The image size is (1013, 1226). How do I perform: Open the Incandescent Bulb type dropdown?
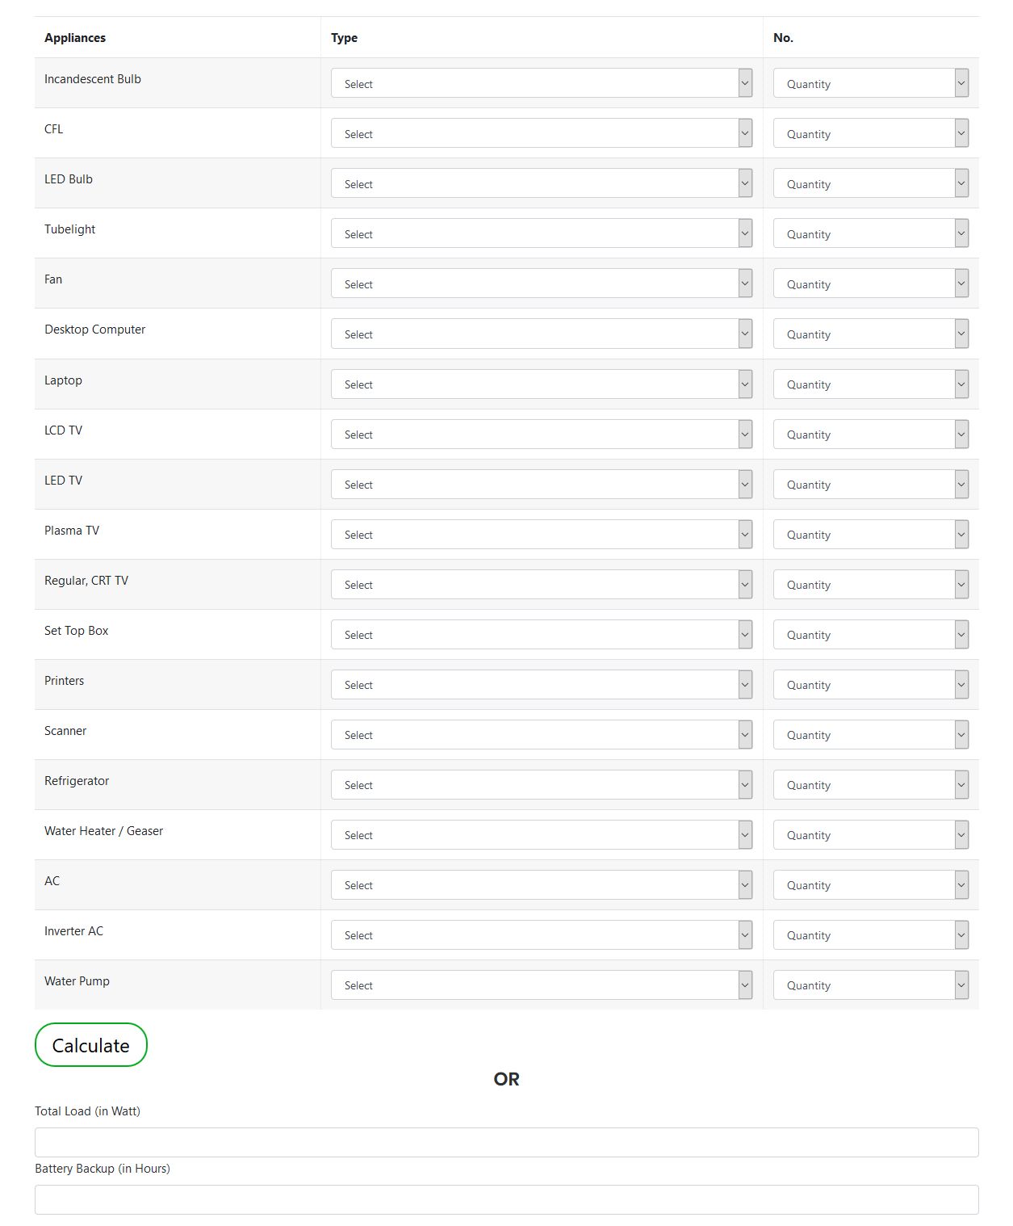[x=541, y=83]
